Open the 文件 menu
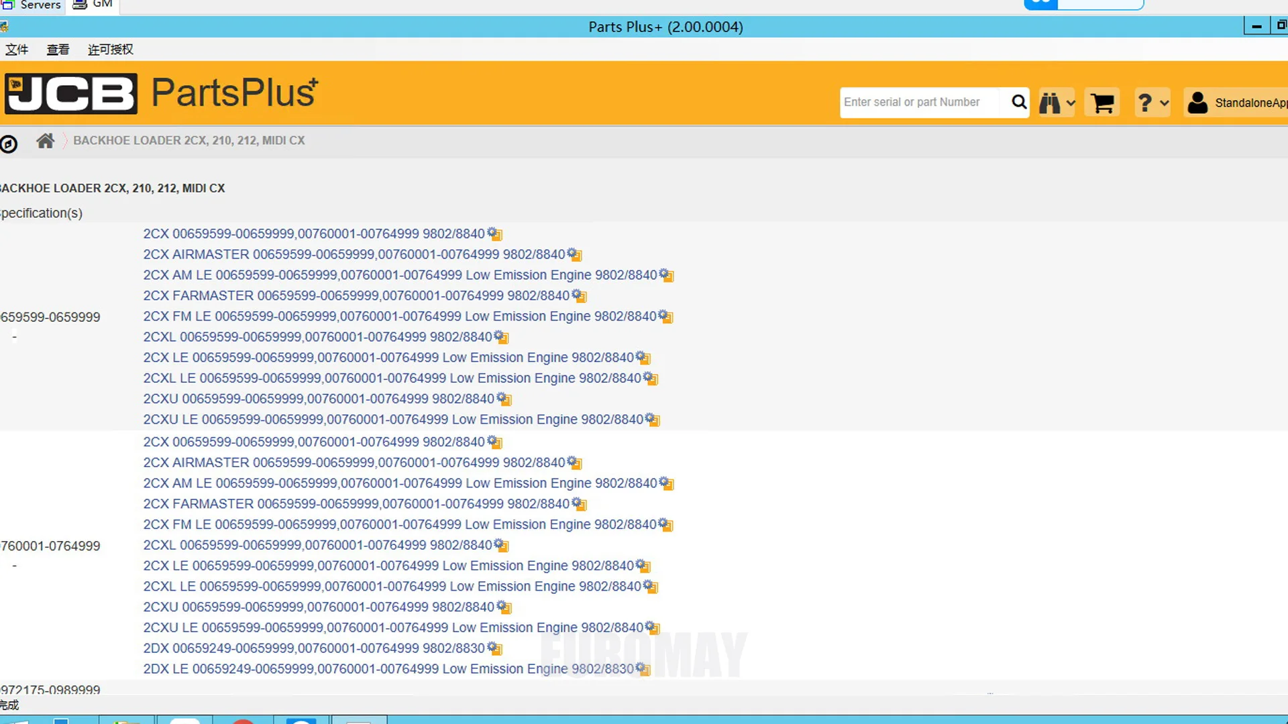The height and width of the screenshot is (724, 1288). pyautogui.click(x=17, y=50)
